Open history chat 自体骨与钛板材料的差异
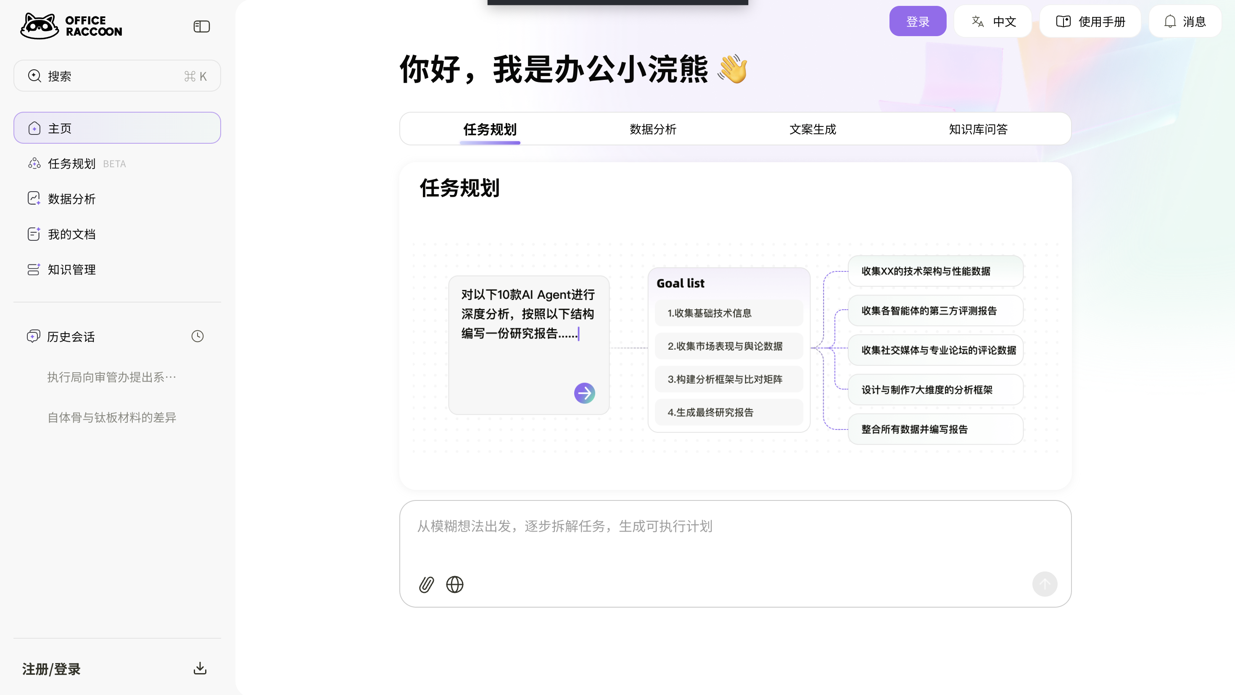 (x=112, y=417)
